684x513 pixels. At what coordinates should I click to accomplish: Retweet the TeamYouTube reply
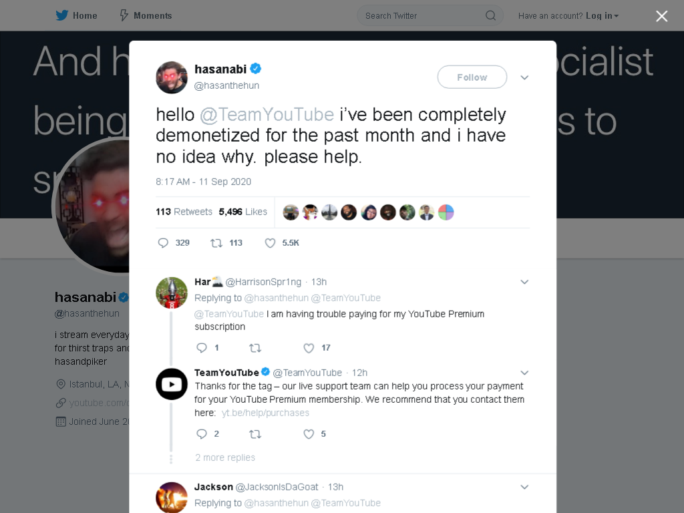click(255, 434)
